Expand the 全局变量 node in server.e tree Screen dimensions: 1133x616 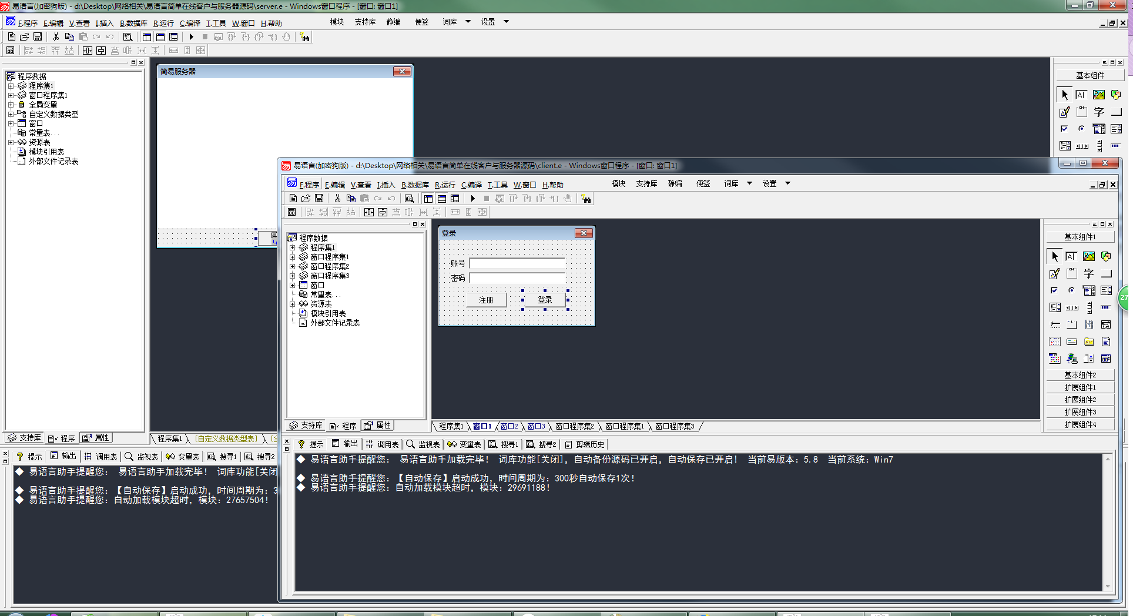[x=11, y=105]
